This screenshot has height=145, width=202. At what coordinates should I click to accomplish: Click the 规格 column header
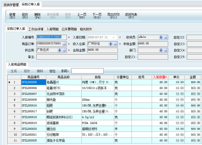98,77
